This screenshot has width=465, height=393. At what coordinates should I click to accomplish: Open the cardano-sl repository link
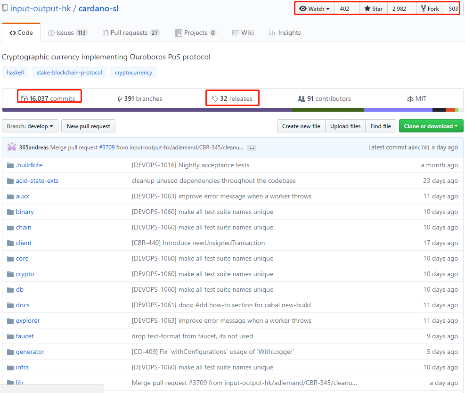pyautogui.click(x=98, y=8)
